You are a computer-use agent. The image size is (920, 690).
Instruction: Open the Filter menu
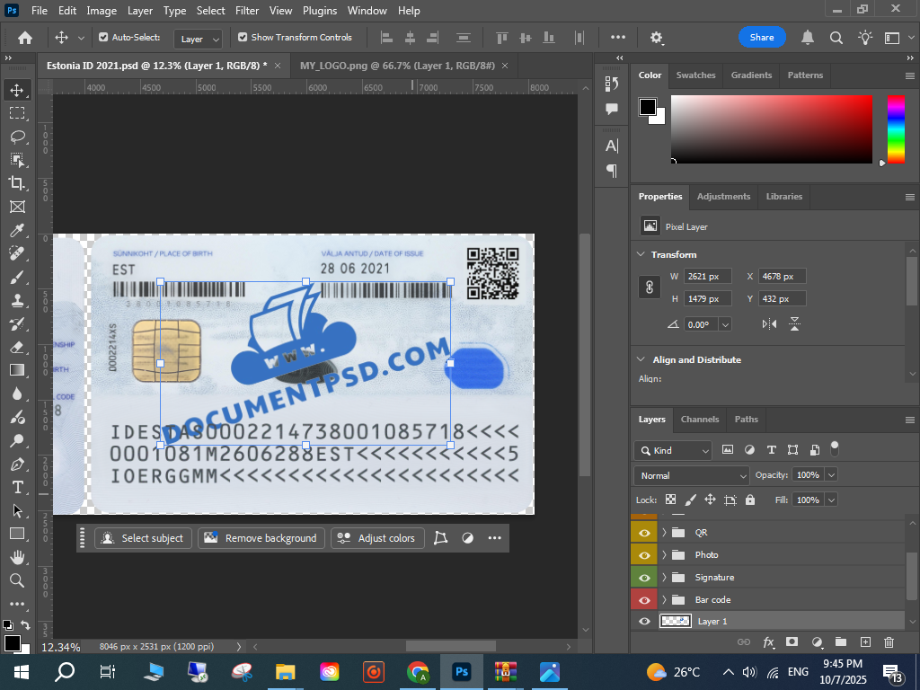[x=247, y=11]
